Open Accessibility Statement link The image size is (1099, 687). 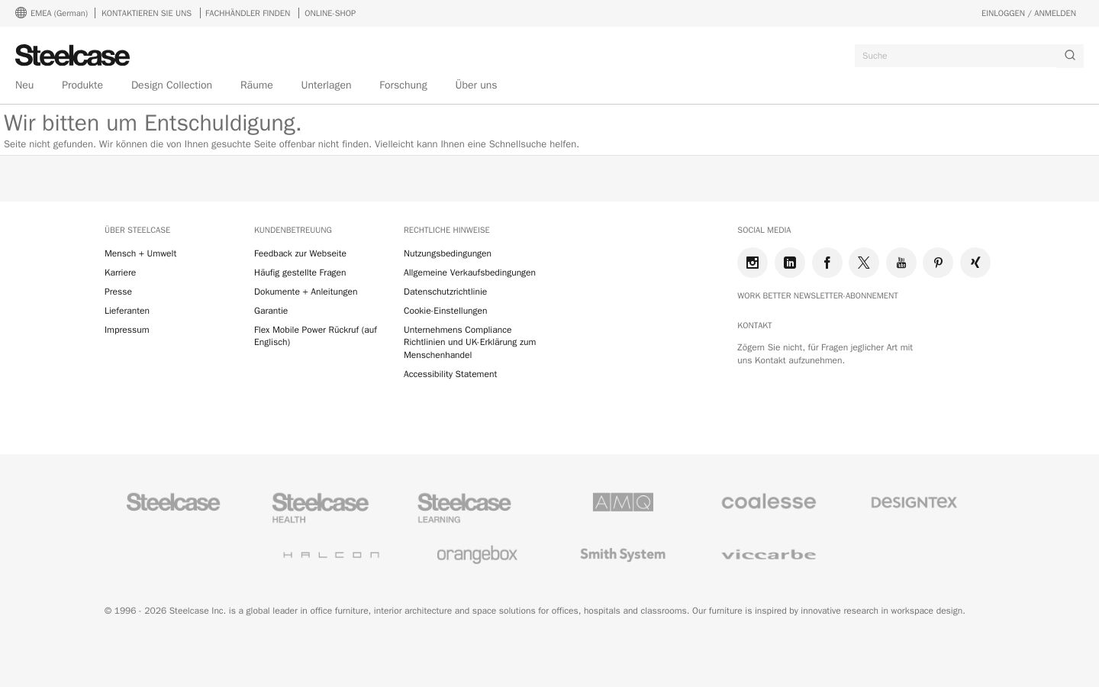click(x=450, y=374)
